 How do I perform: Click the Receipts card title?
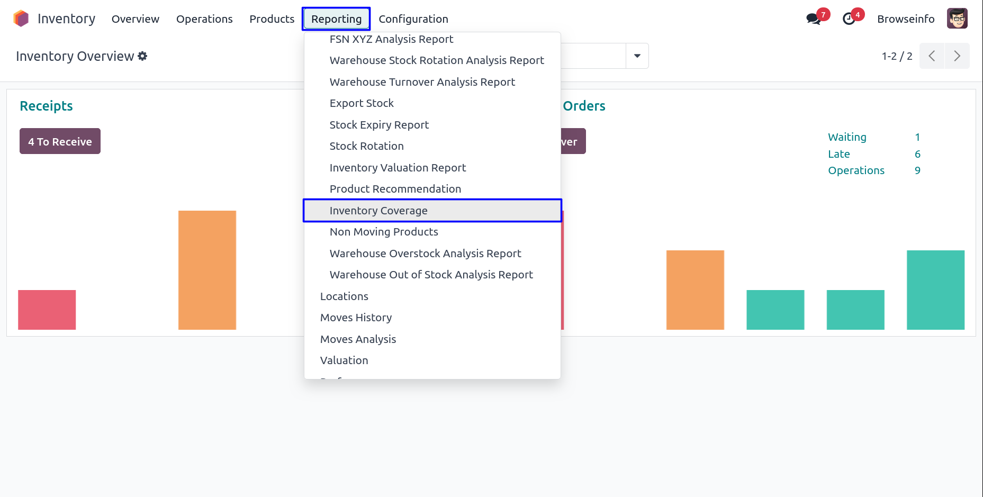(46, 106)
